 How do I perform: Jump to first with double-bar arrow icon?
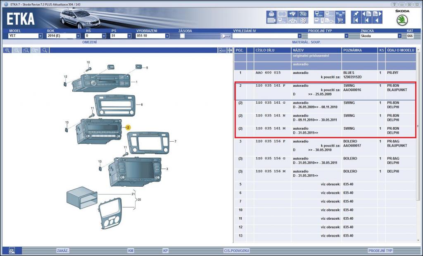tap(356, 20)
